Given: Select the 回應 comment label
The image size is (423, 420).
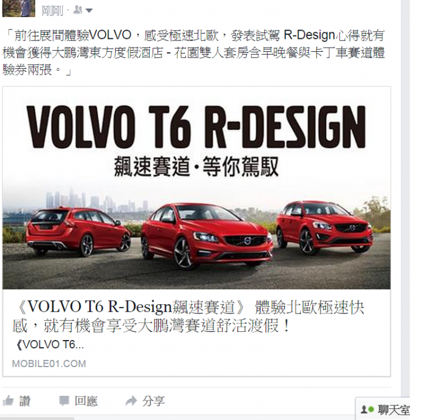Looking at the screenshot, I should coord(86,401).
